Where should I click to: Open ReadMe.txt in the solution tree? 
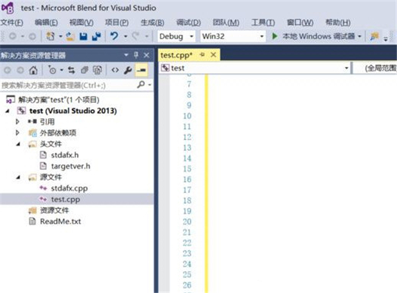60,221
